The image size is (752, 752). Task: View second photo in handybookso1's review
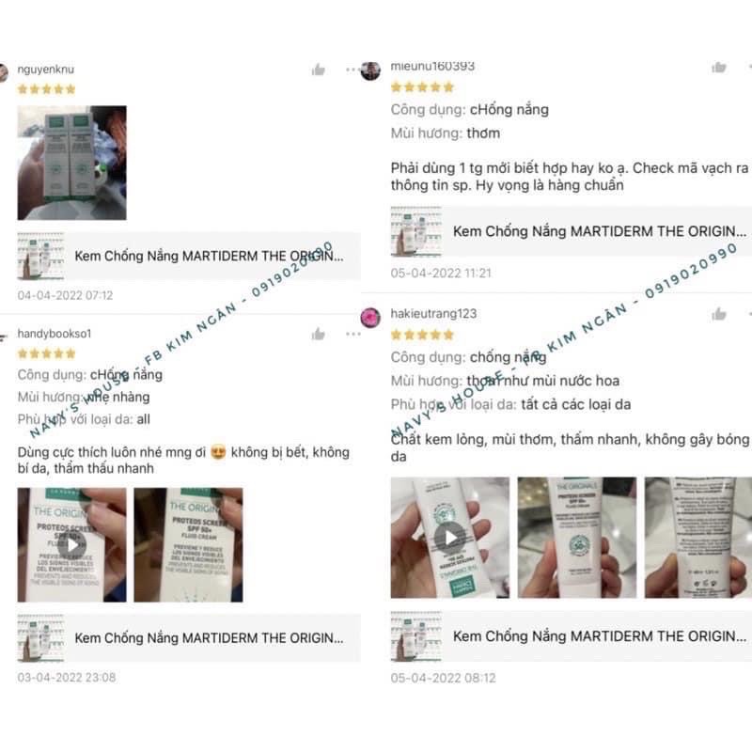point(189,545)
